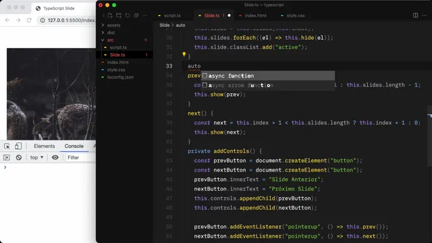432x243 pixels.
Task: Click the console prompt arrow line
Action: (5, 167)
